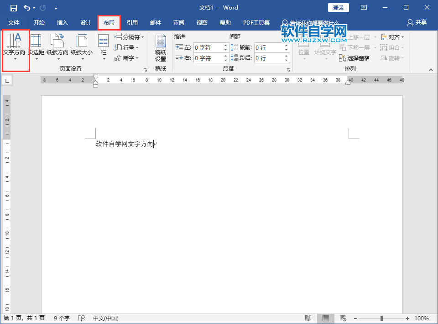Open the 行号 line numbers dropdown
The width and height of the screenshot is (438, 324).
(127, 47)
